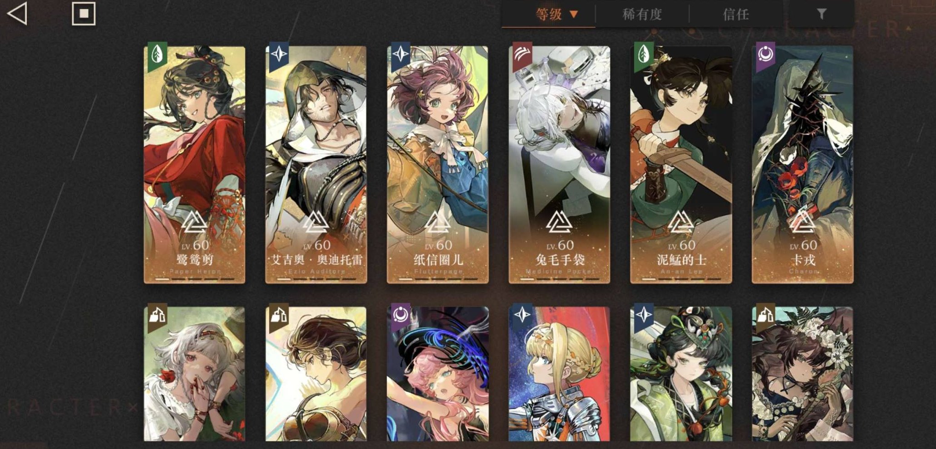Click the insight triangle emblem on 纸信圈儿
The image size is (936, 449).
[x=438, y=222]
